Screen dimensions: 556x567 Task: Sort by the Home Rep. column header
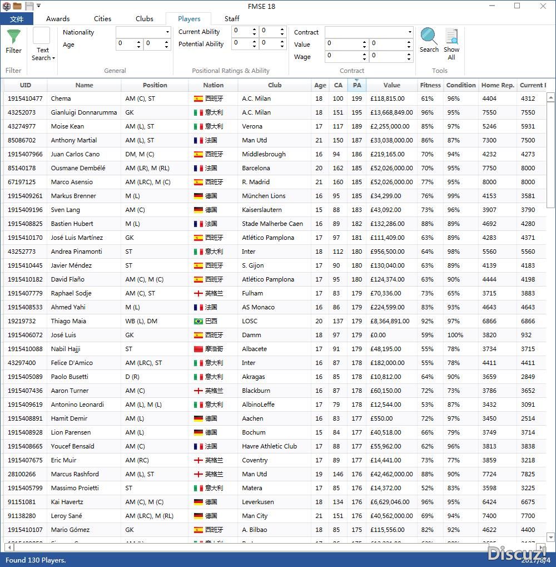[x=498, y=85]
